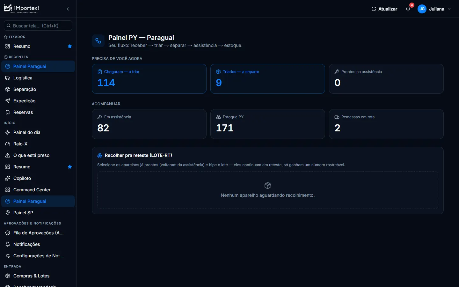Open the 'Remessas em rota' card
The width and height of the screenshot is (459, 287).
[x=386, y=124]
